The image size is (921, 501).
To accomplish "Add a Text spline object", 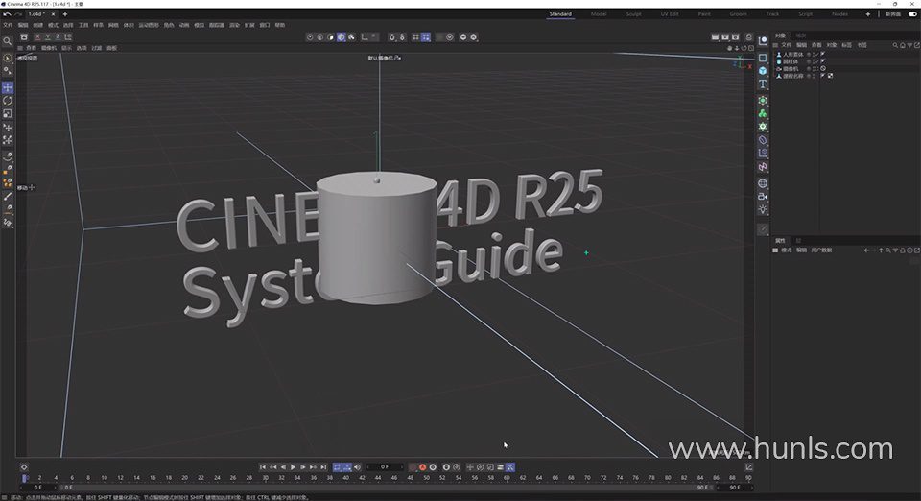I will coord(763,84).
